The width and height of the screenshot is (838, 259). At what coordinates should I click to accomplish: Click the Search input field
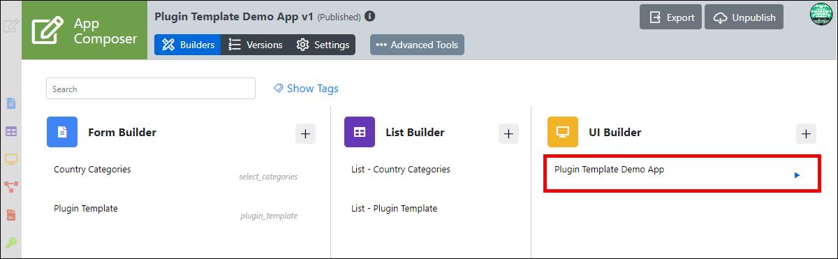click(x=151, y=89)
